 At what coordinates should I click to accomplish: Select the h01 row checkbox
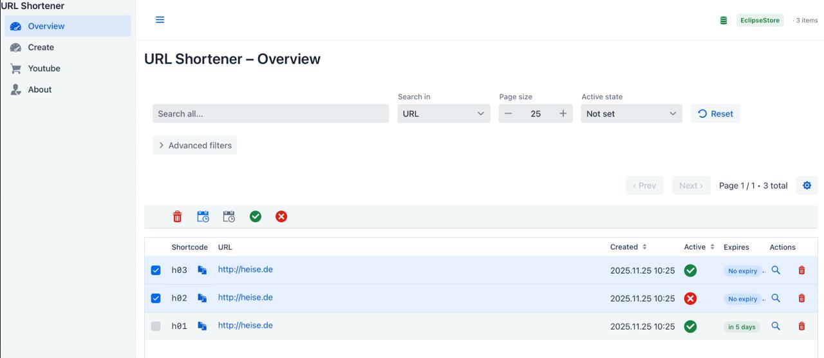[156, 326]
